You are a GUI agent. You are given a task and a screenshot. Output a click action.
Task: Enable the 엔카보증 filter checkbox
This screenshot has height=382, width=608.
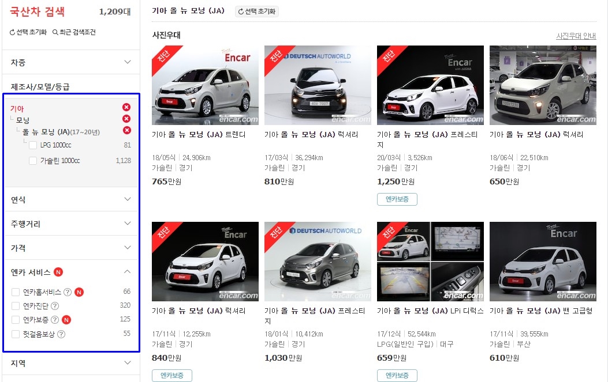pyautogui.click(x=16, y=320)
